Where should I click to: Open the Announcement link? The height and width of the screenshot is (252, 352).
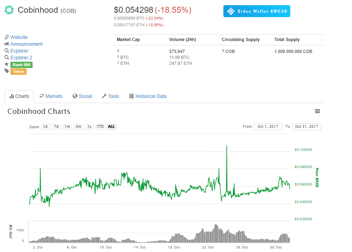click(x=27, y=44)
